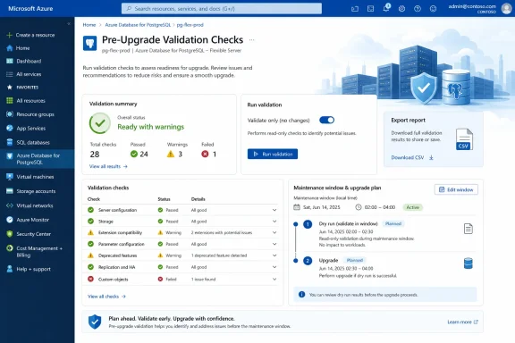The height and width of the screenshot is (343, 515).
Task: Expand the Deprecated features row
Action: (x=274, y=255)
